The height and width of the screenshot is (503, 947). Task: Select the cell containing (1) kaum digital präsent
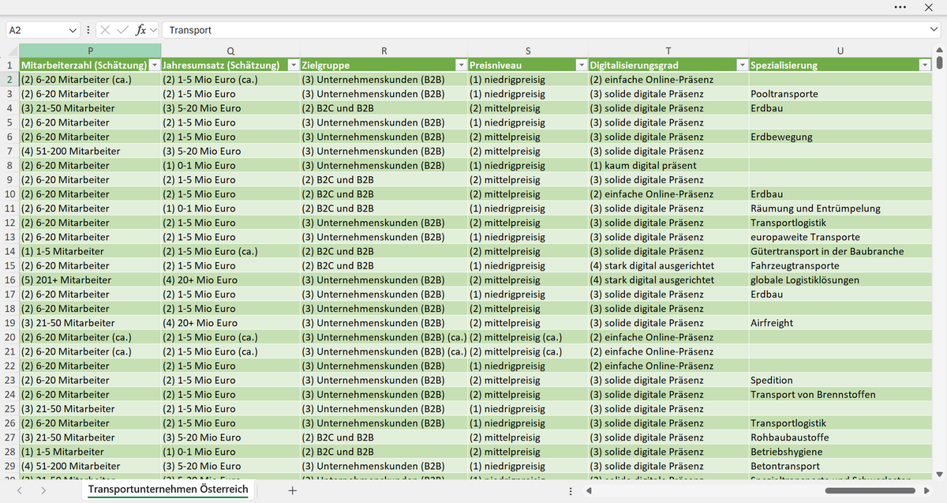point(668,165)
